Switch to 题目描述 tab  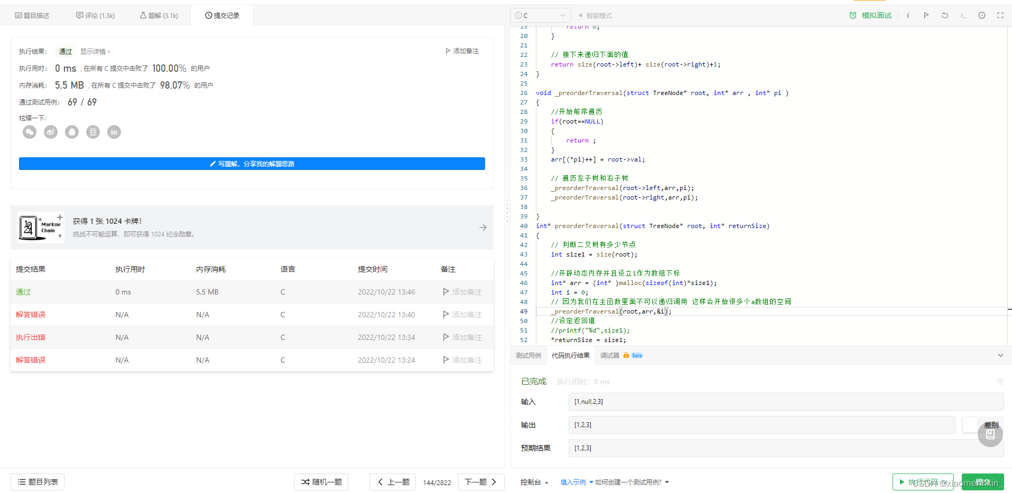click(32, 15)
